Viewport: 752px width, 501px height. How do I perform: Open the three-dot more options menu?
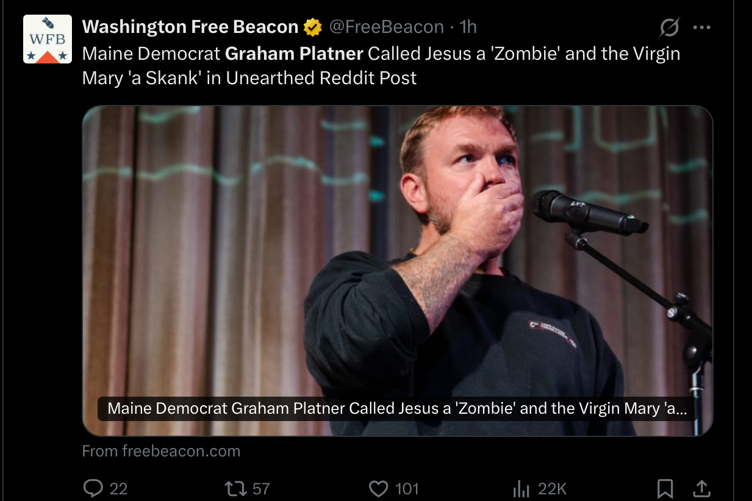[702, 27]
